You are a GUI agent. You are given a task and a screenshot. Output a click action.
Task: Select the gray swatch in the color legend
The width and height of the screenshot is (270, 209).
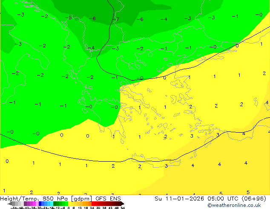14,203
